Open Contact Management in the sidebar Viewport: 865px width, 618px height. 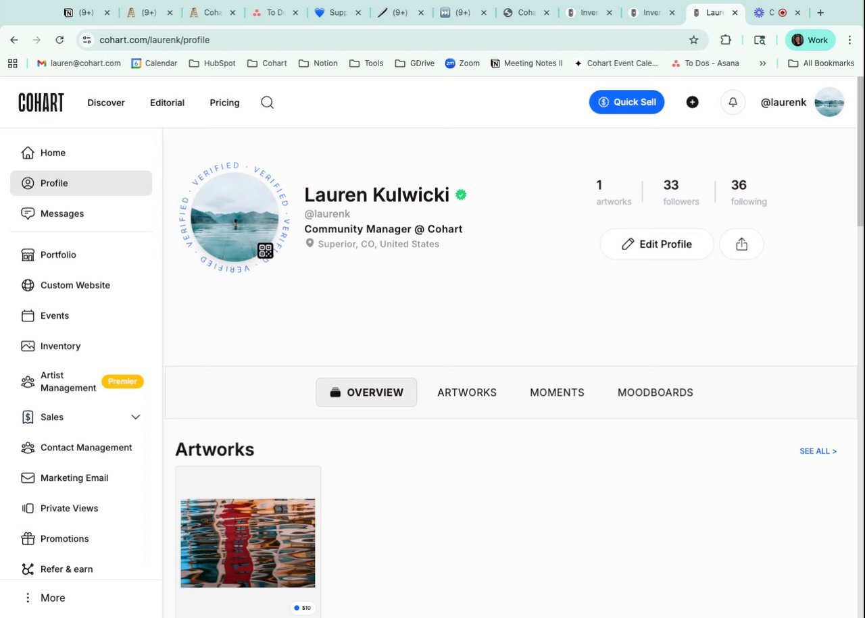click(81, 447)
